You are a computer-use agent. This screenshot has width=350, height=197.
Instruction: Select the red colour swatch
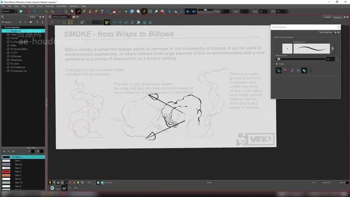tap(6, 171)
